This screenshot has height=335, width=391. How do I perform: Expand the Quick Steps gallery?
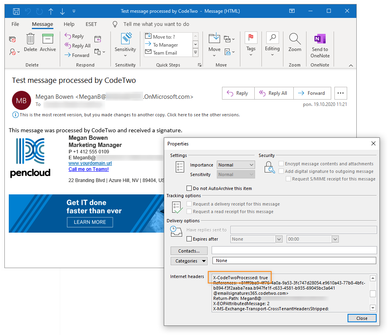(x=195, y=52)
